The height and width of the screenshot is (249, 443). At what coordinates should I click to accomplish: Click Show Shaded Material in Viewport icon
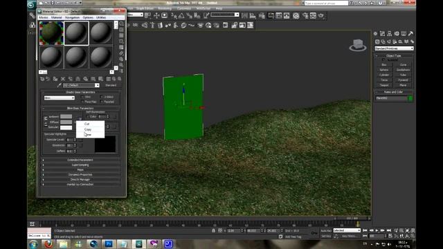pos(100,79)
